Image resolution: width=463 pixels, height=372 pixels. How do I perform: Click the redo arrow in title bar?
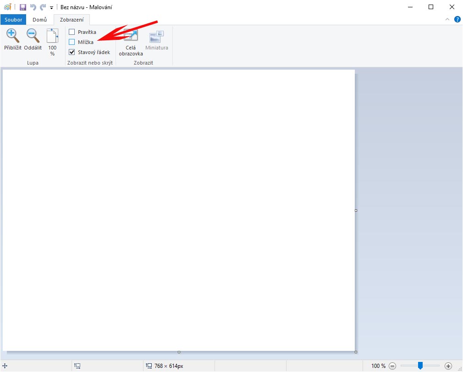point(43,7)
